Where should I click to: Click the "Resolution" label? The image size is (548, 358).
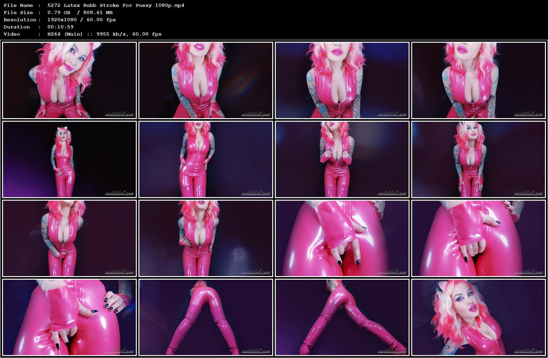click(x=20, y=20)
